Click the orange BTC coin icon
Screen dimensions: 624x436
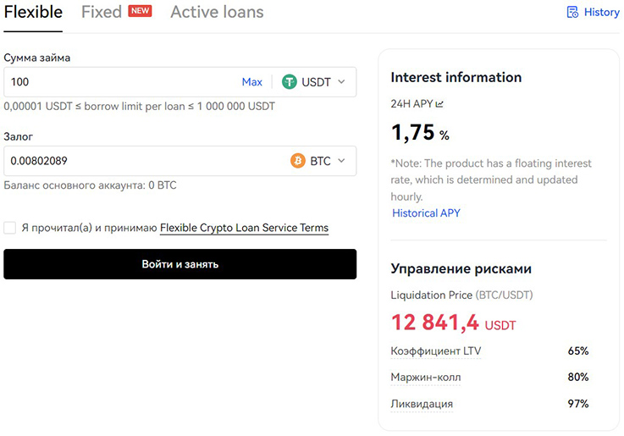click(298, 161)
